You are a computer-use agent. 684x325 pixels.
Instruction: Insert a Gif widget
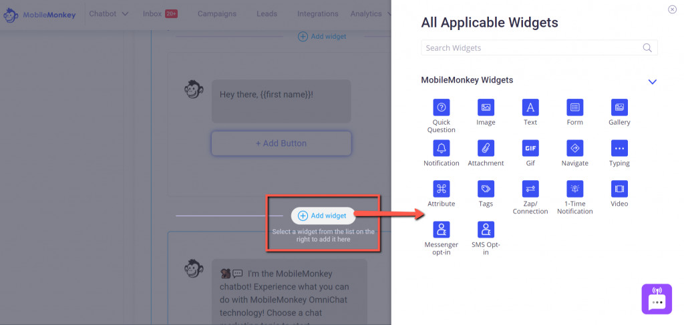(x=530, y=148)
